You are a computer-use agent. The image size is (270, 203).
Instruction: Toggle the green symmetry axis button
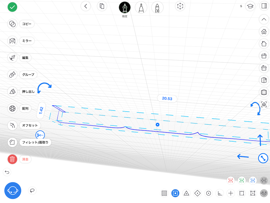pyautogui.click(x=242, y=181)
